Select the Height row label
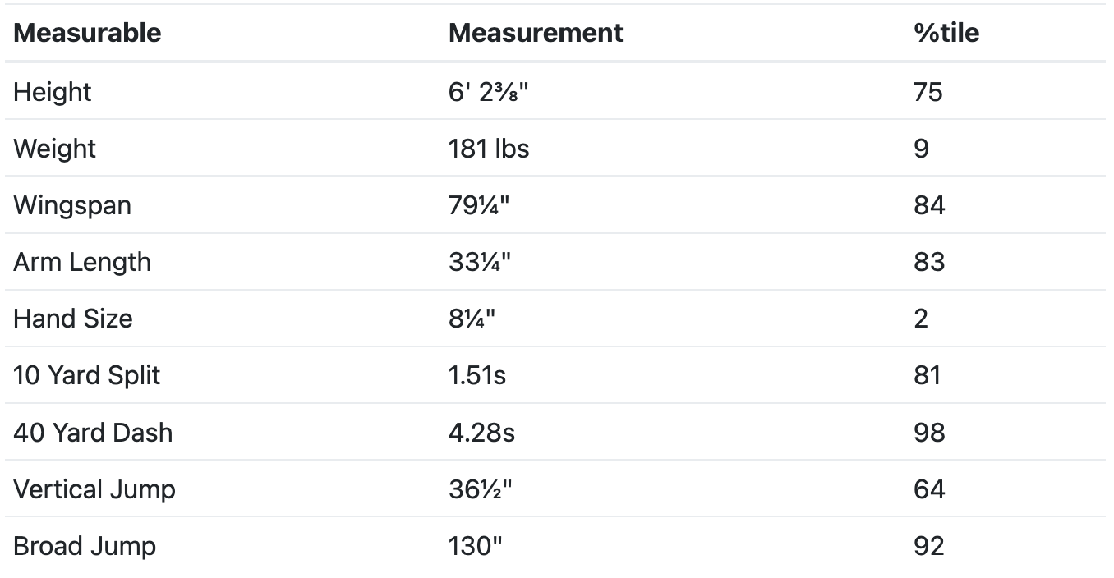1114x578 pixels. [x=52, y=91]
